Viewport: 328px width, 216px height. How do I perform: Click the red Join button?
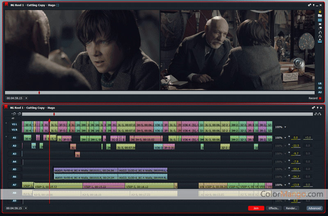(x=256, y=208)
